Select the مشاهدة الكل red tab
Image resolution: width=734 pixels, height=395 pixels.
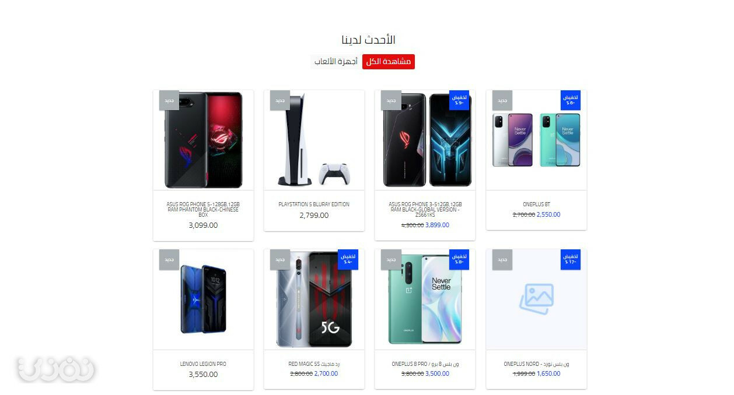(x=388, y=62)
